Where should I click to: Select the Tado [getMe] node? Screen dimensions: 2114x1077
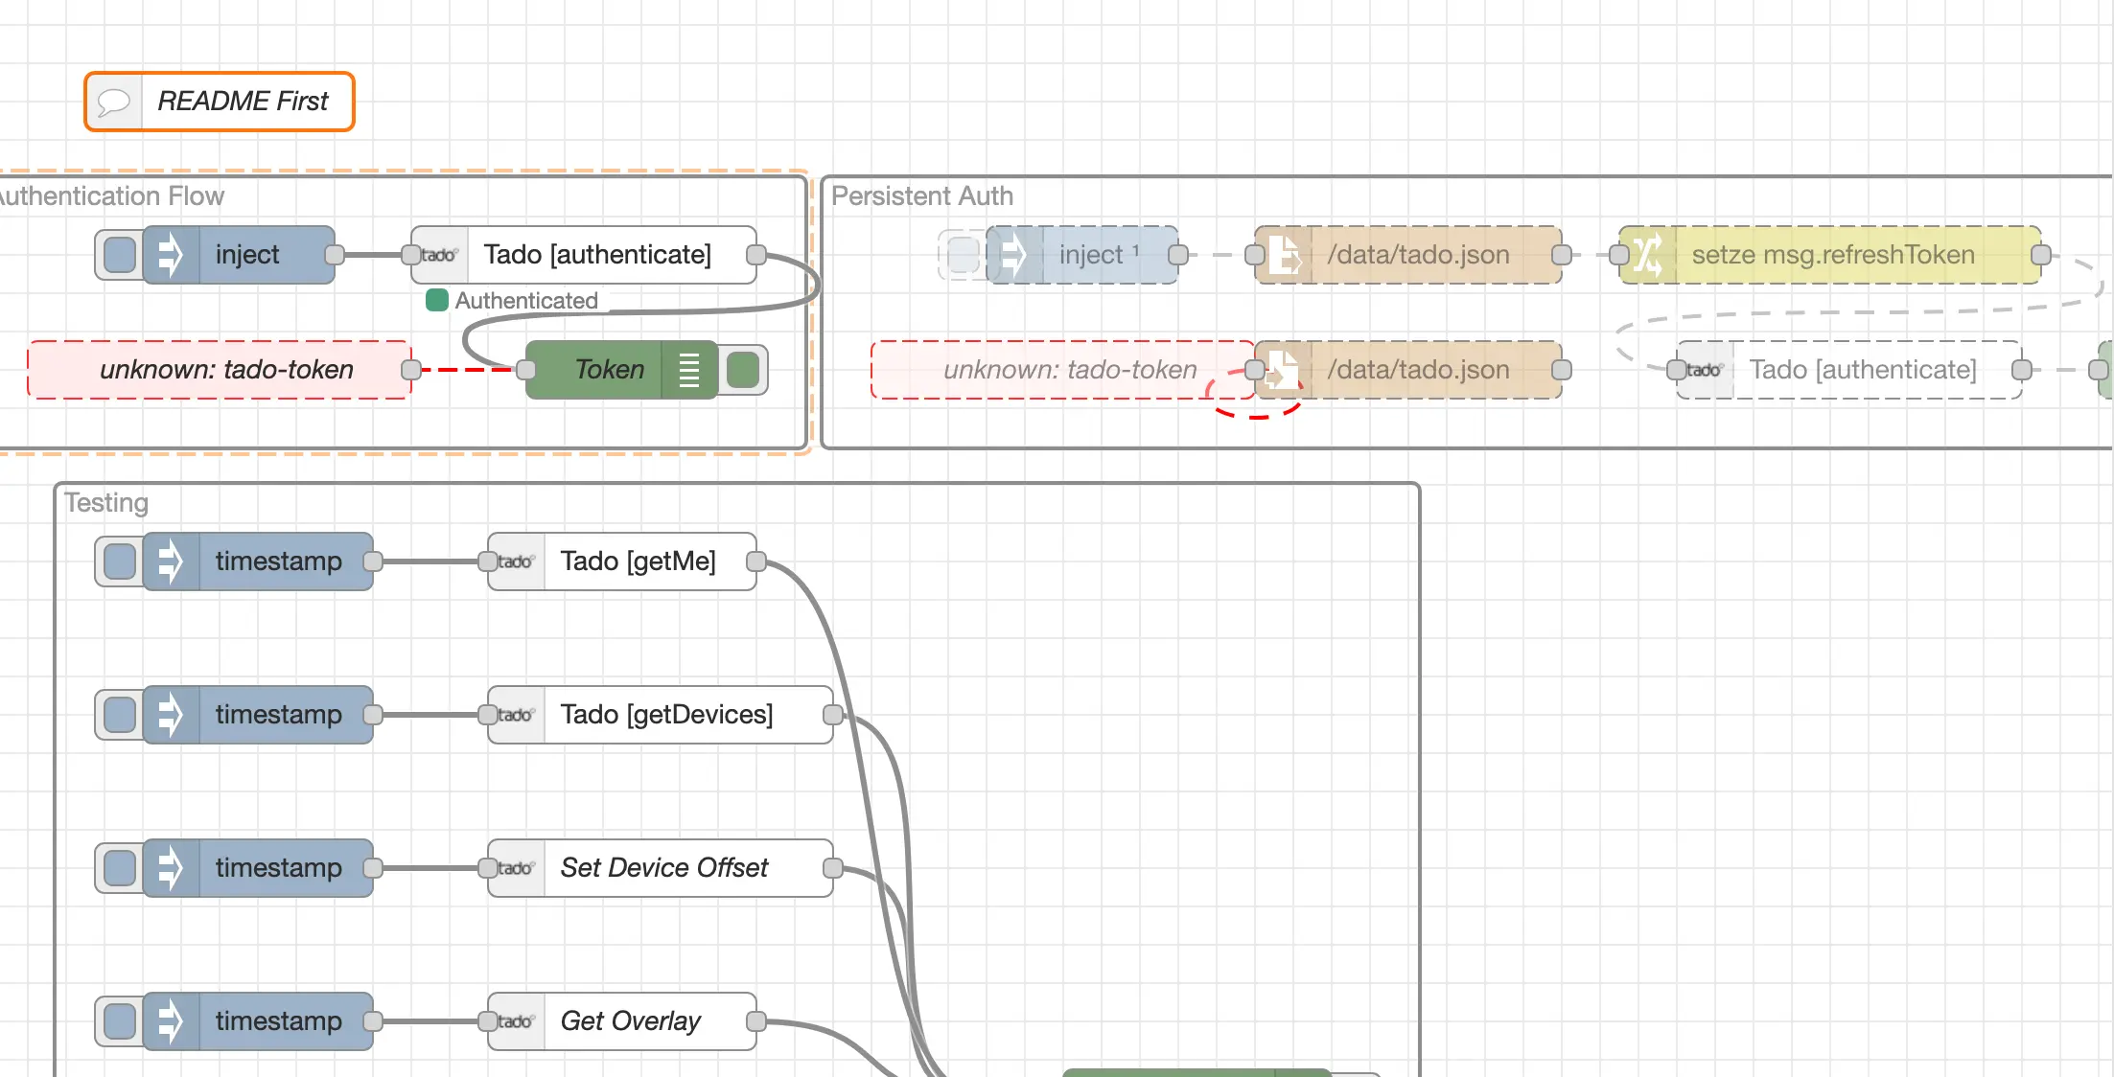point(622,561)
